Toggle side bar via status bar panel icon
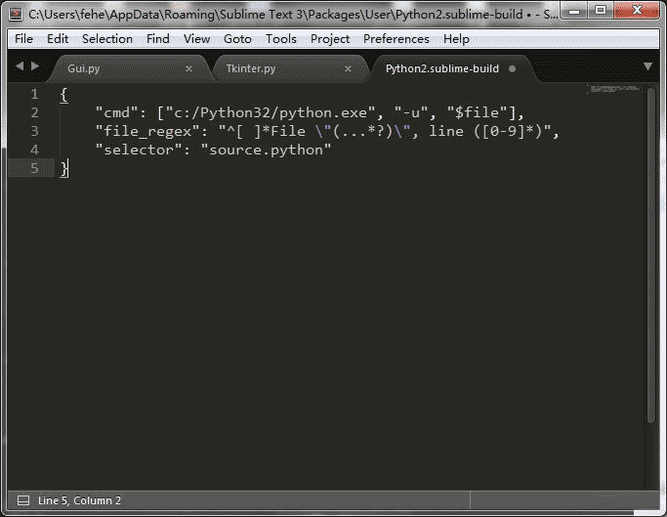Viewport: 667px width, 517px height. pos(23,500)
